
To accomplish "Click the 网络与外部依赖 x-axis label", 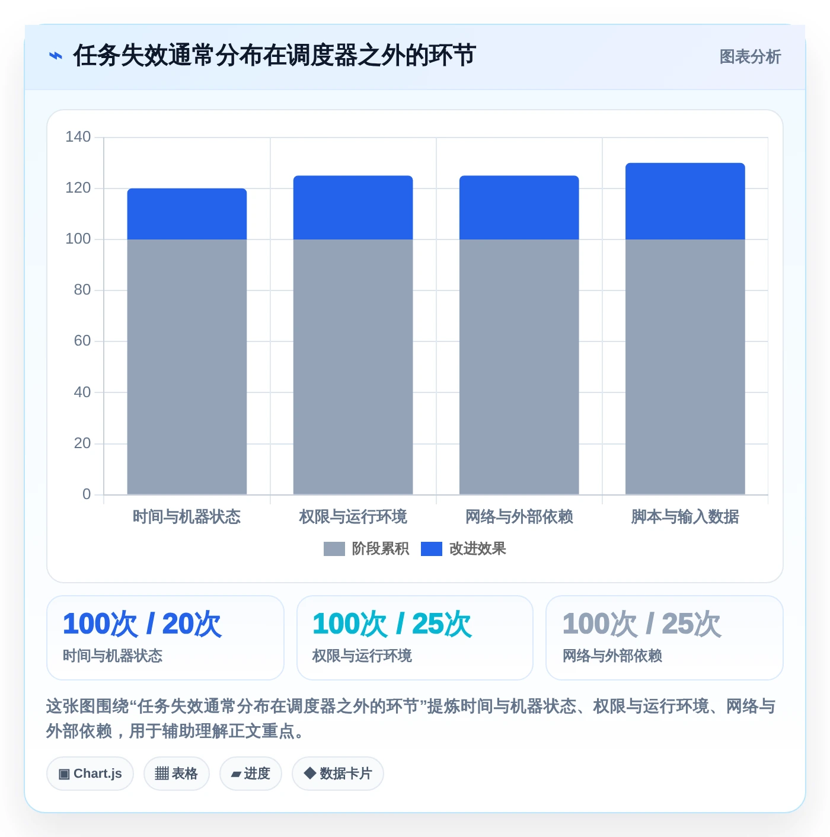I will (519, 517).
